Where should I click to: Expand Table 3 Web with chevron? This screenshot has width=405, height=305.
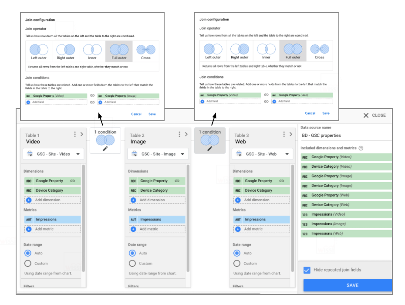(290, 134)
